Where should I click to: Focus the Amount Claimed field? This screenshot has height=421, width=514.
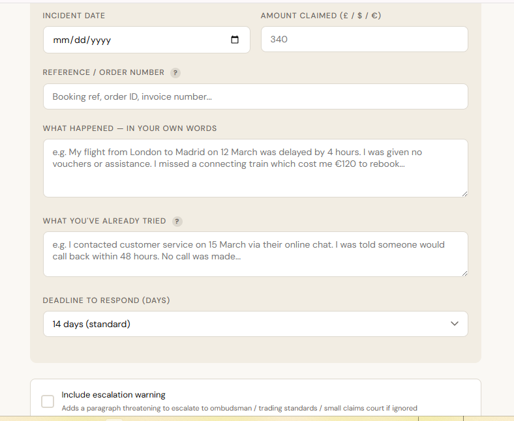pyautogui.click(x=364, y=39)
